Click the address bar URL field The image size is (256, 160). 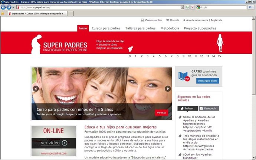click(x=99, y=7)
